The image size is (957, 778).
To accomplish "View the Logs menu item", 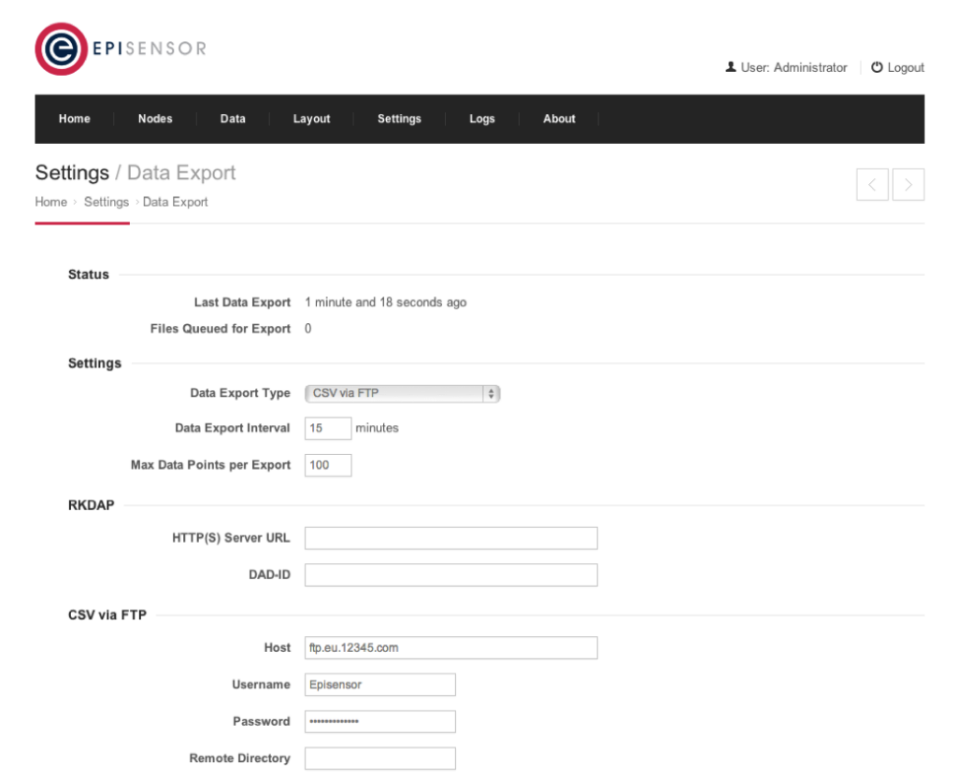I will coord(481,119).
